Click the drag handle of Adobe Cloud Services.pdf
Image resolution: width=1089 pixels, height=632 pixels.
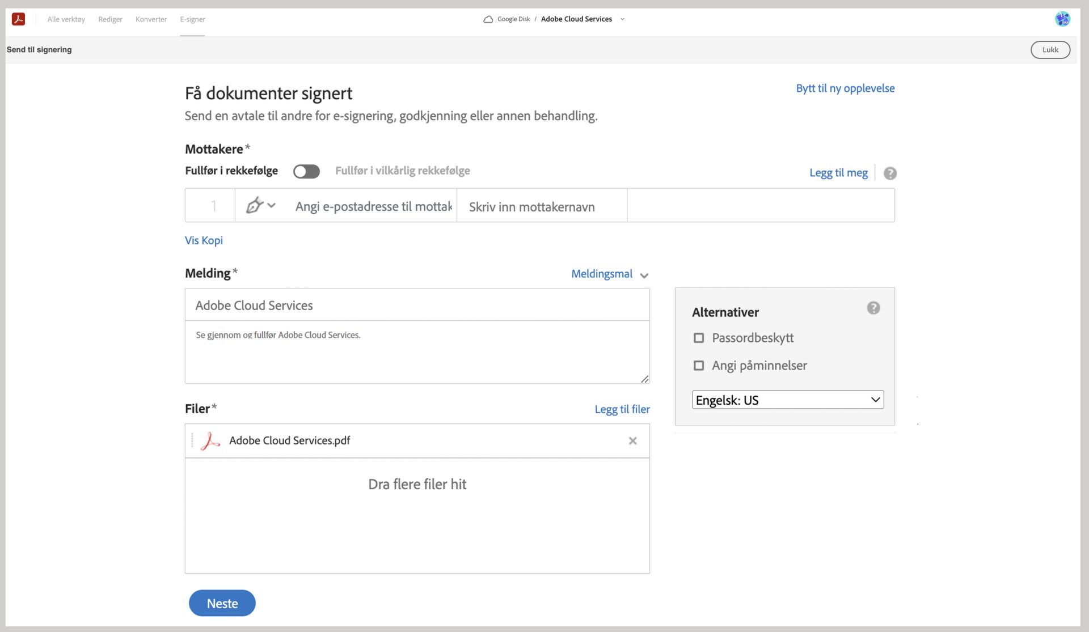pos(192,441)
